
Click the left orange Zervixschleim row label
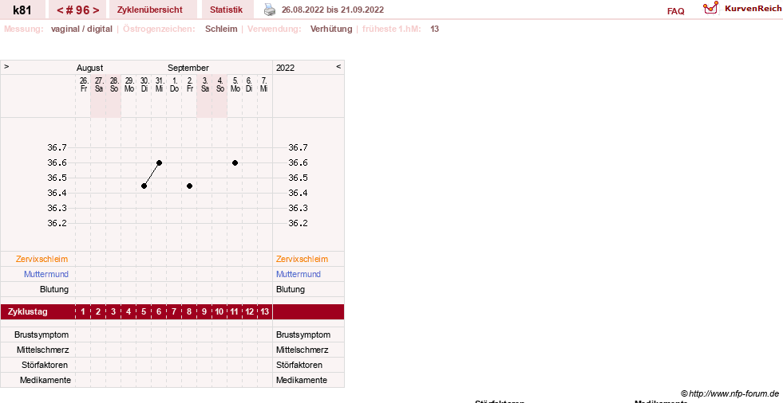pos(42,259)
